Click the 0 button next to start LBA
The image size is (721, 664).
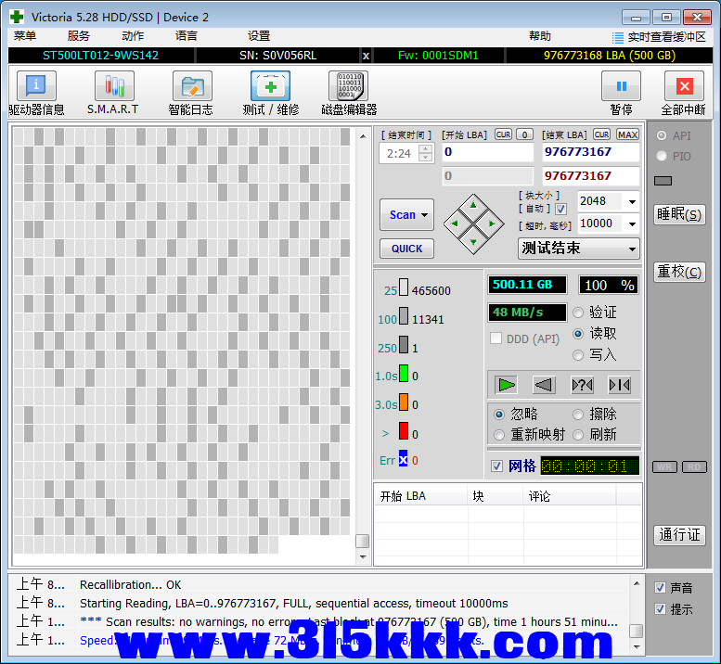click(x=524, y=134)
